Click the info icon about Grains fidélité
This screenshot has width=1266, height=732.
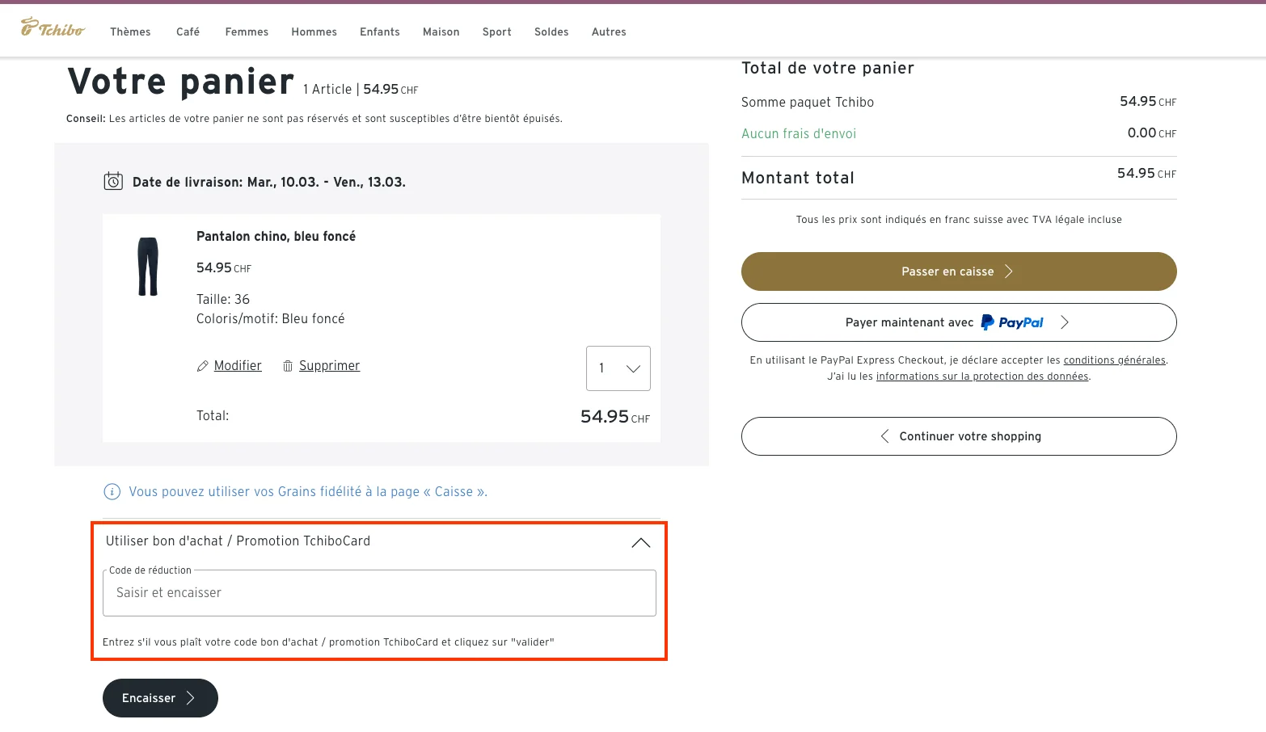tap(111, 491)
